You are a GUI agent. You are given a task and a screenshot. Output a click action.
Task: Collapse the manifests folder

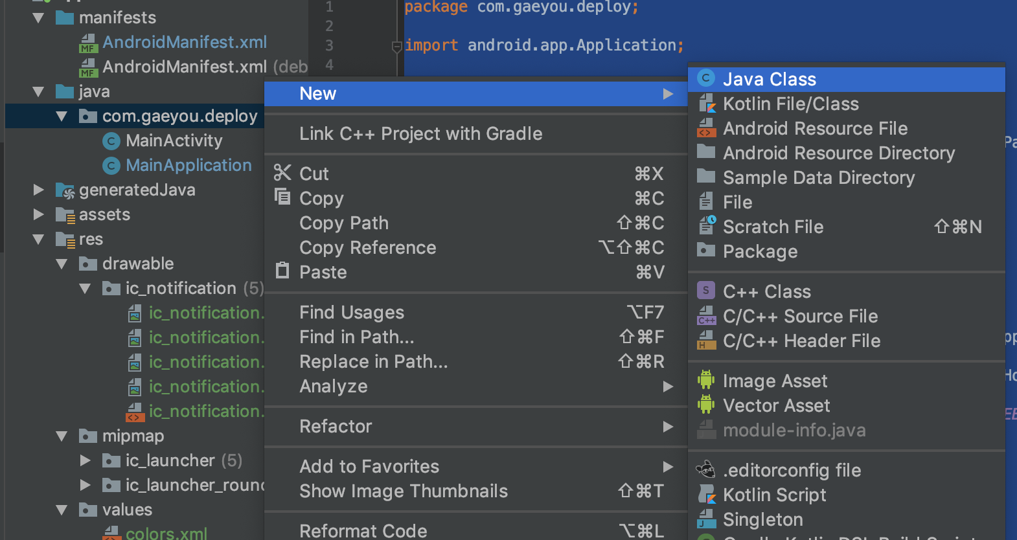38,18
